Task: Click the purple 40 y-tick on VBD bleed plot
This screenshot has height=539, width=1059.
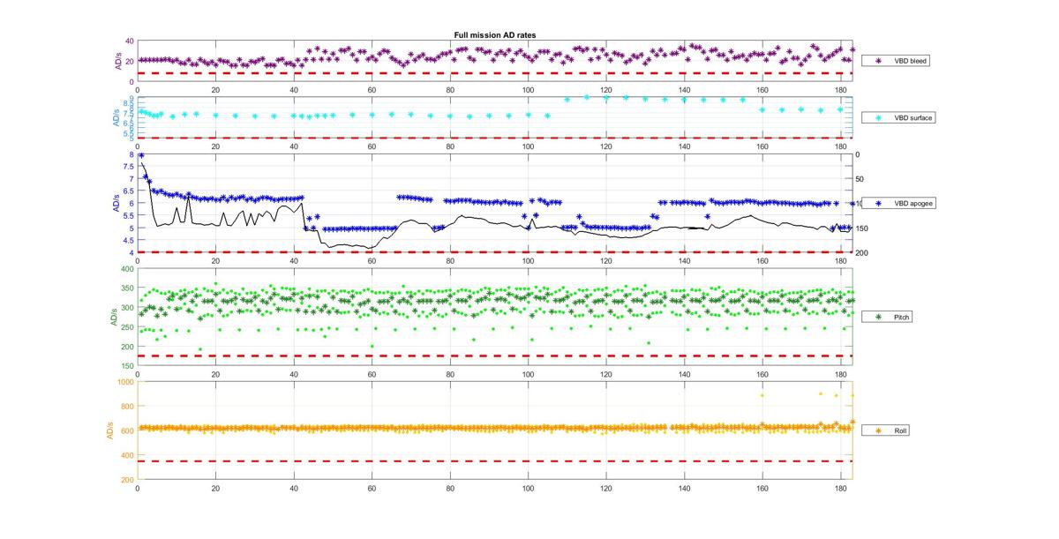Action: (x=131, y=41)
